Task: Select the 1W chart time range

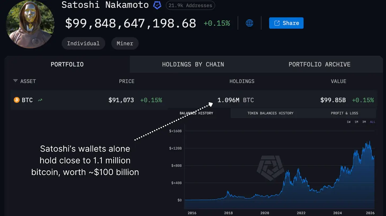Action: [349, 122]
